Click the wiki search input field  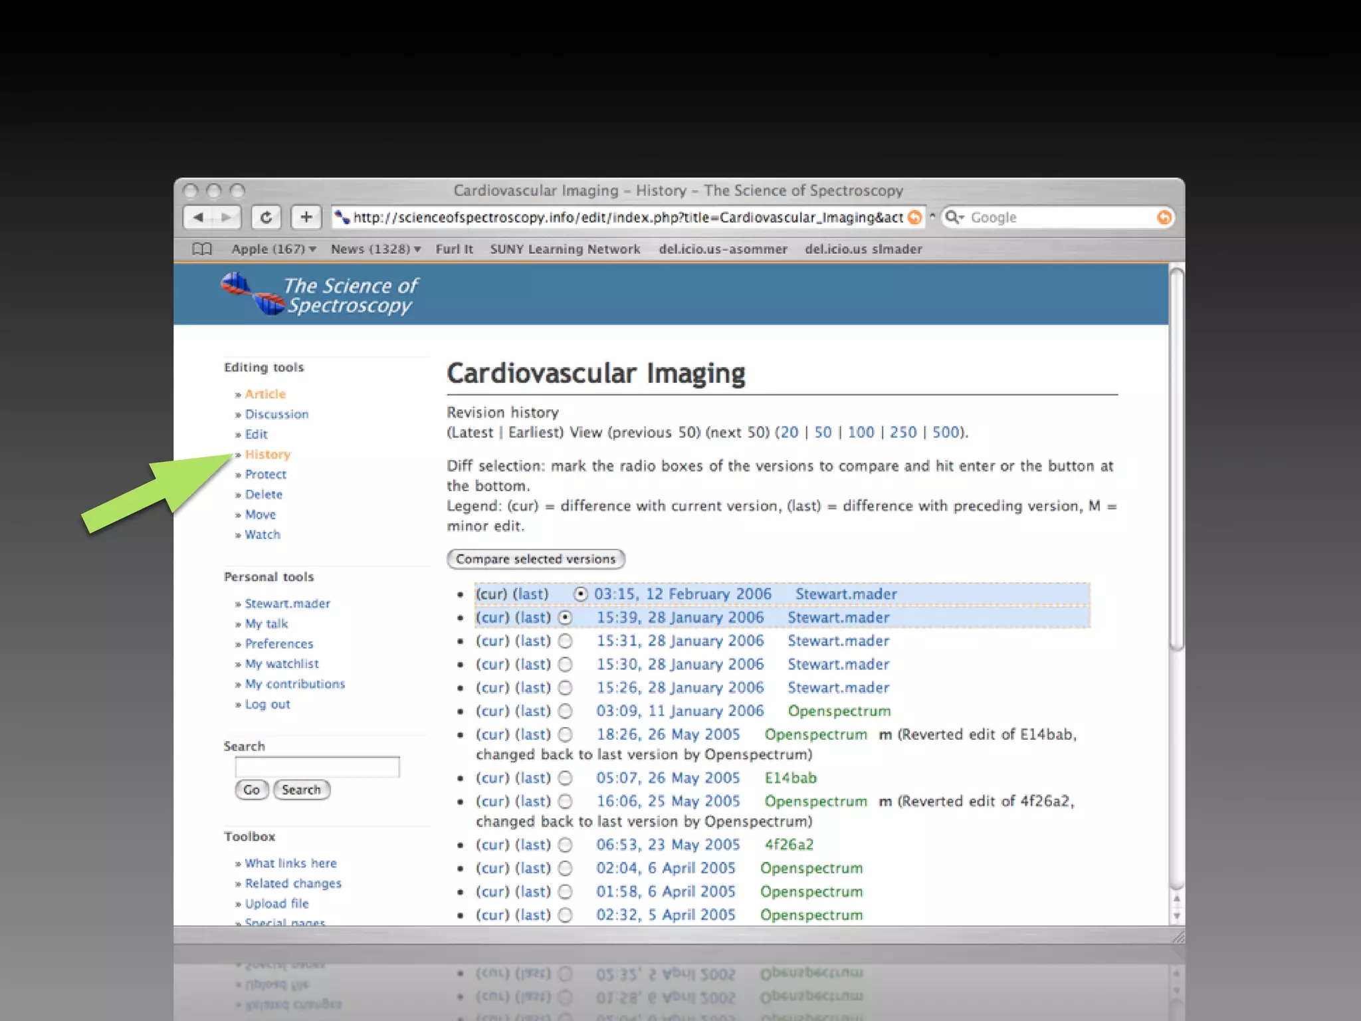[317, 767]
